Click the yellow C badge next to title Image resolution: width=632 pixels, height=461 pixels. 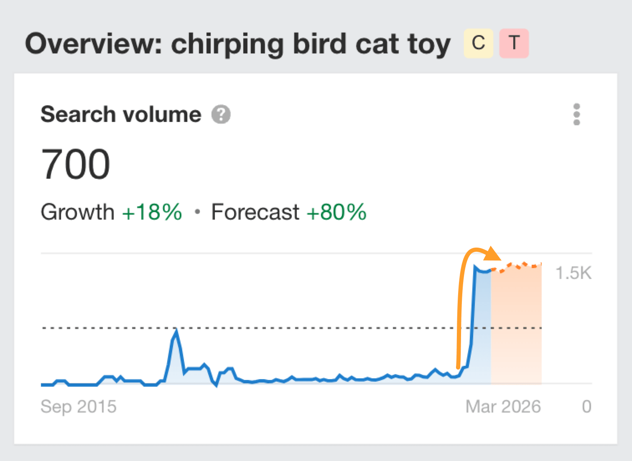click(478, 43)
